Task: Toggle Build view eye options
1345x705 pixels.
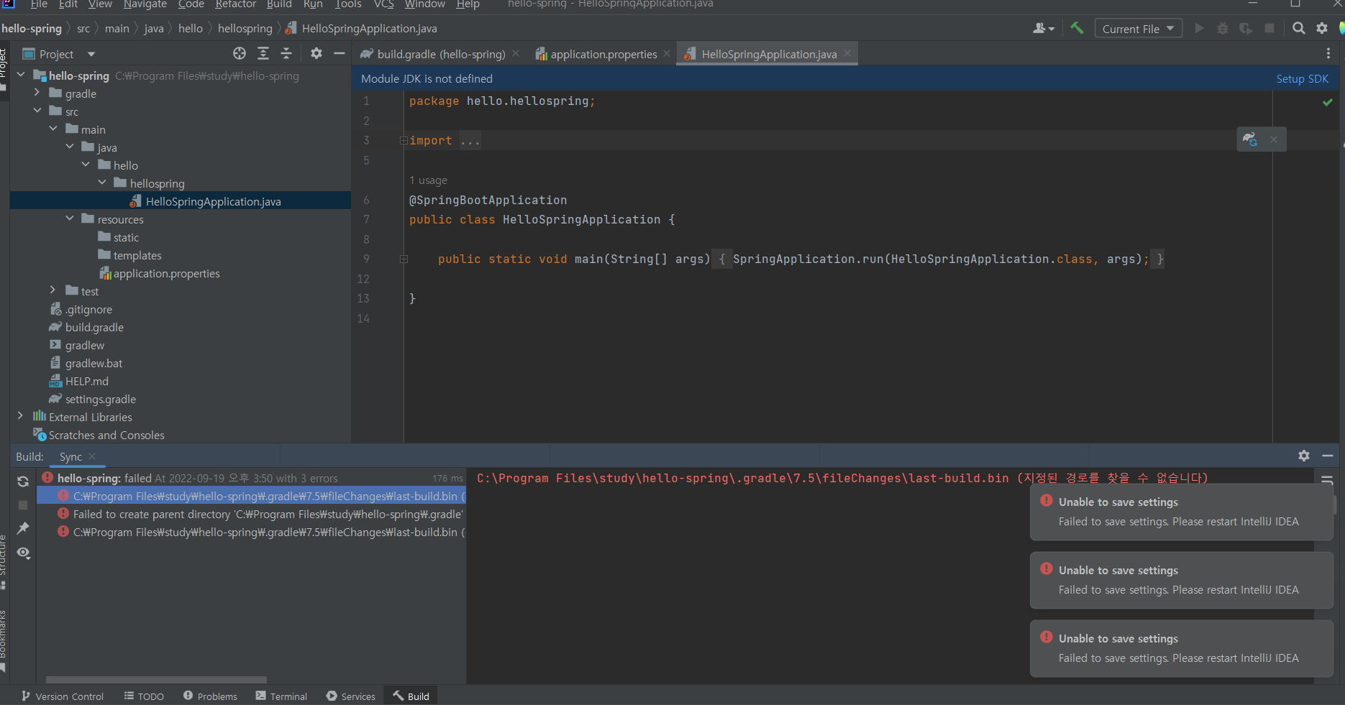Action: tap(23, 553)
